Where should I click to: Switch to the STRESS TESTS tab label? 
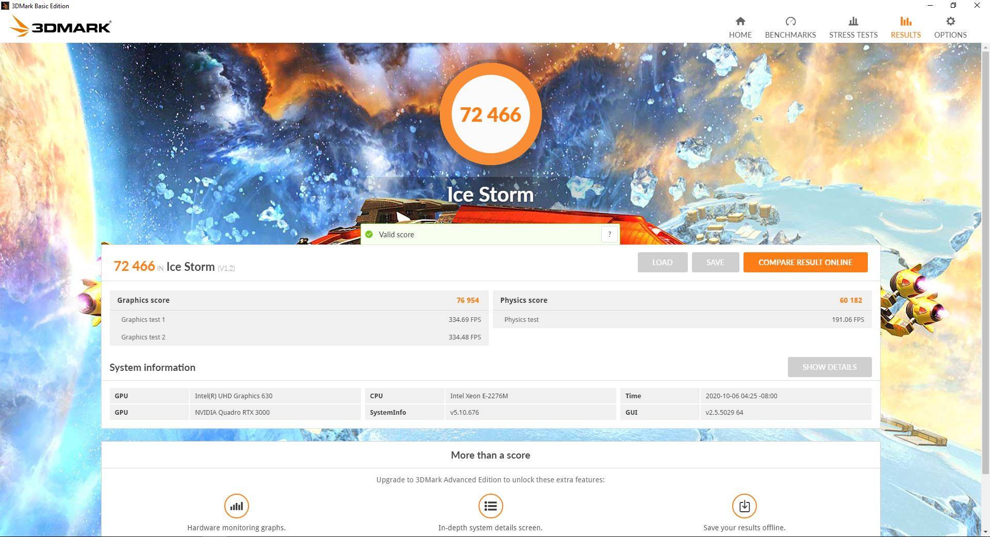tap(853, 35)
